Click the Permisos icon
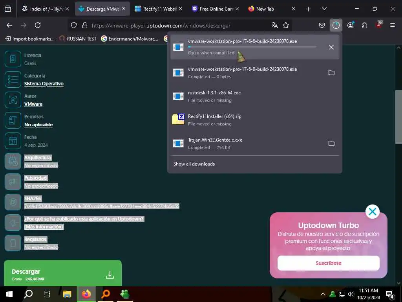Viewport: 402px width, 302px height. [13, 120]
